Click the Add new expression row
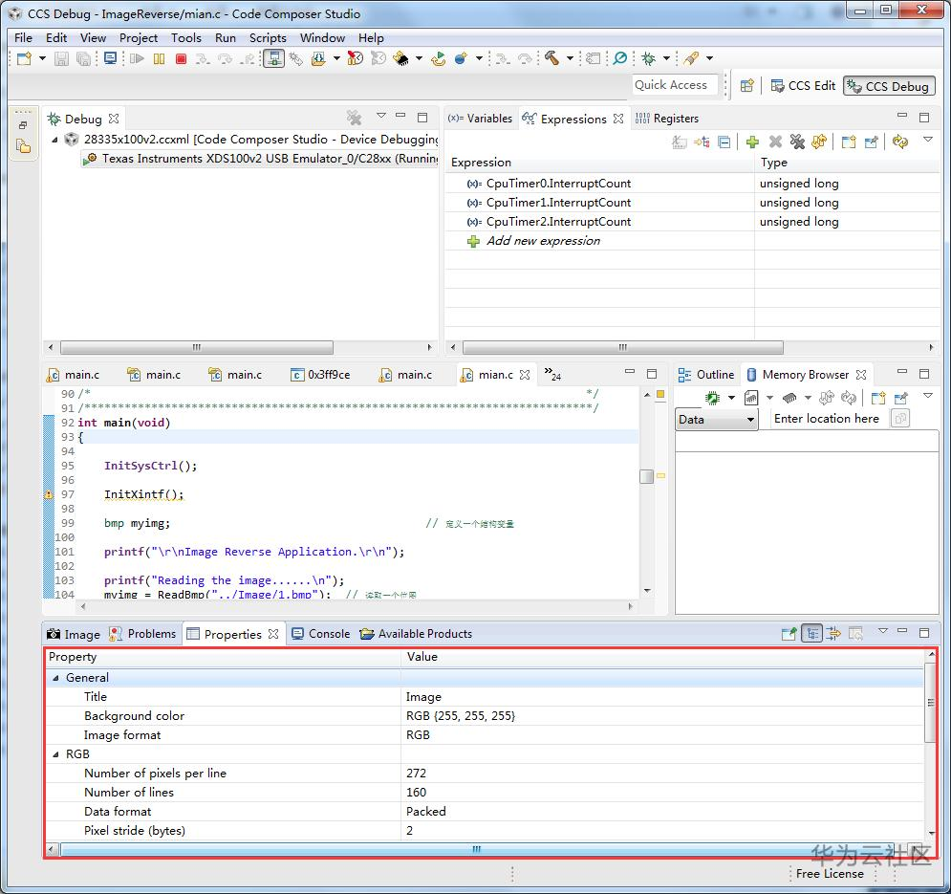 point(543,241)
